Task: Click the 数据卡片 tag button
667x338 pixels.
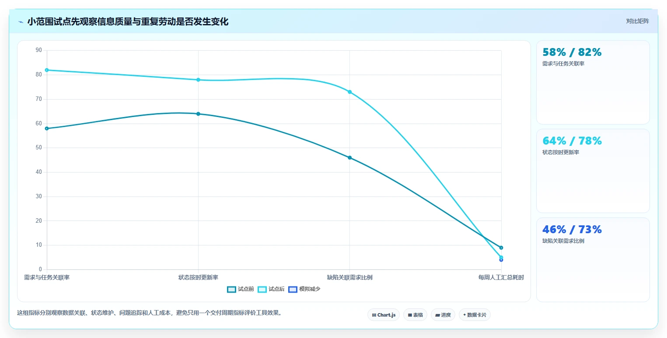Action: [x=475, y=315]
